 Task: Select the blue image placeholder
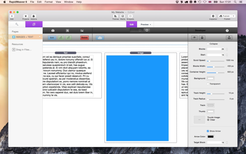(138, 98)
